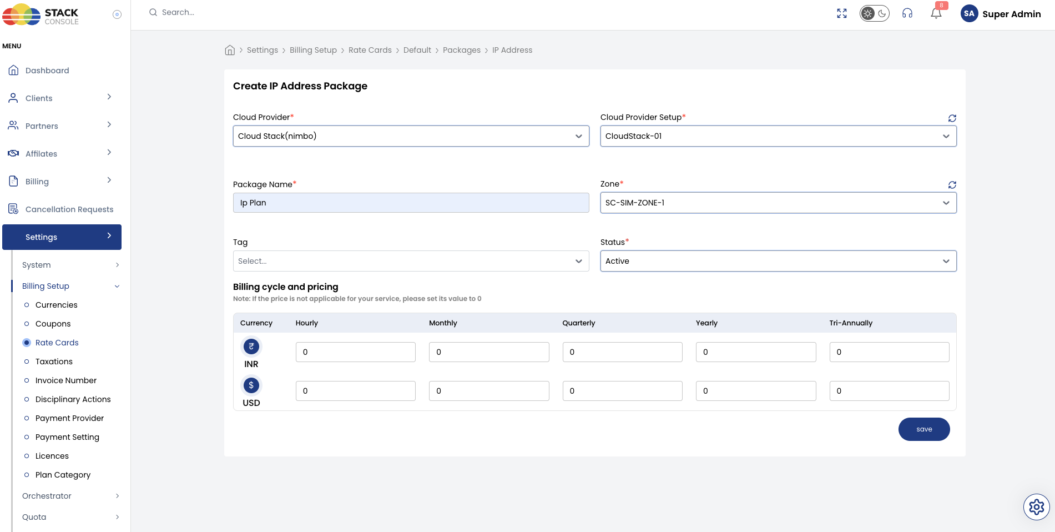This screenshot has width=1055, height=532.
Task: Click the home breadcrumb icon
Action: pos(230,50)
